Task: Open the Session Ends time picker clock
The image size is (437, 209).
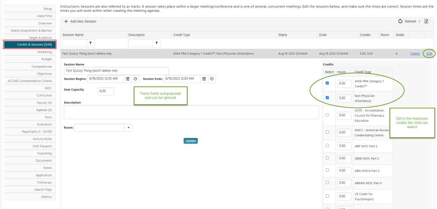Action: pyautogui.click(x=212, y=79)
